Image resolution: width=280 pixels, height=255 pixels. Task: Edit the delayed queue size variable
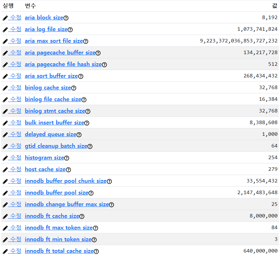12,134
